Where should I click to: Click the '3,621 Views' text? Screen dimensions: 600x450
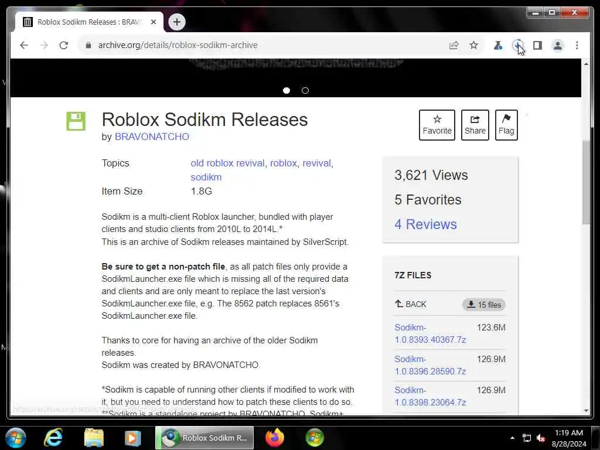[x=431, y=175]
